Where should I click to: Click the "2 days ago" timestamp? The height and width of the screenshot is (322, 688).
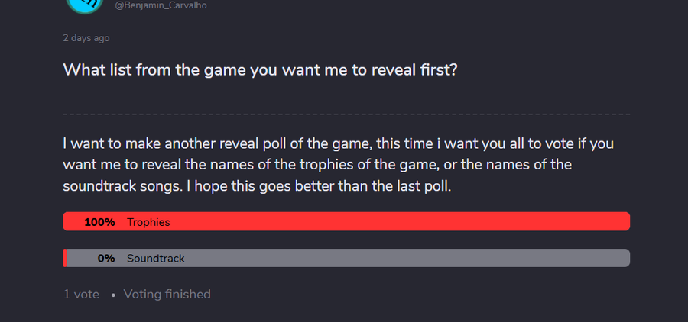[x=86, y=38]
